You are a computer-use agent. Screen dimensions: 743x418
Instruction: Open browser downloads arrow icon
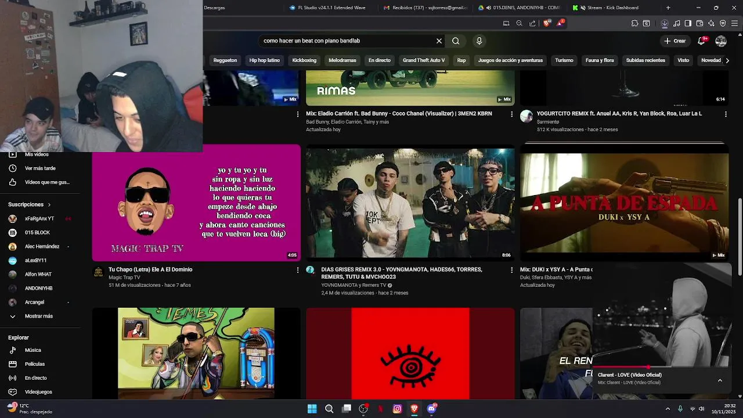(665, 23)
